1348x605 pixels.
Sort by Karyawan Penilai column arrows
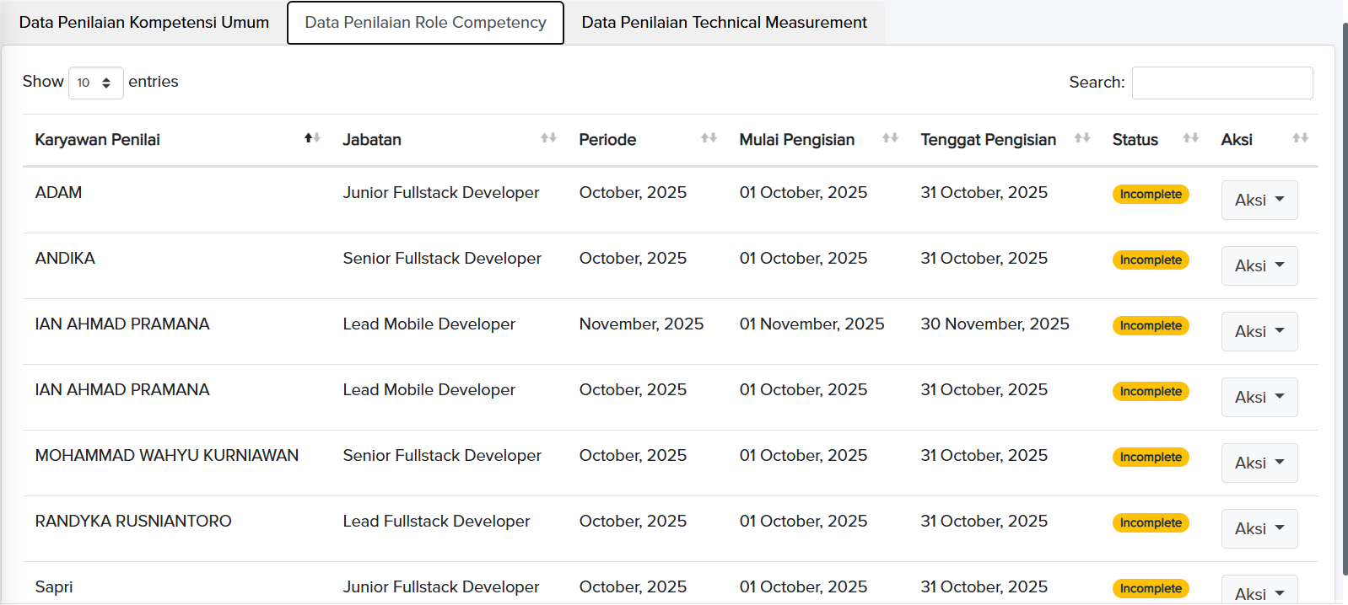pos(312,138)
